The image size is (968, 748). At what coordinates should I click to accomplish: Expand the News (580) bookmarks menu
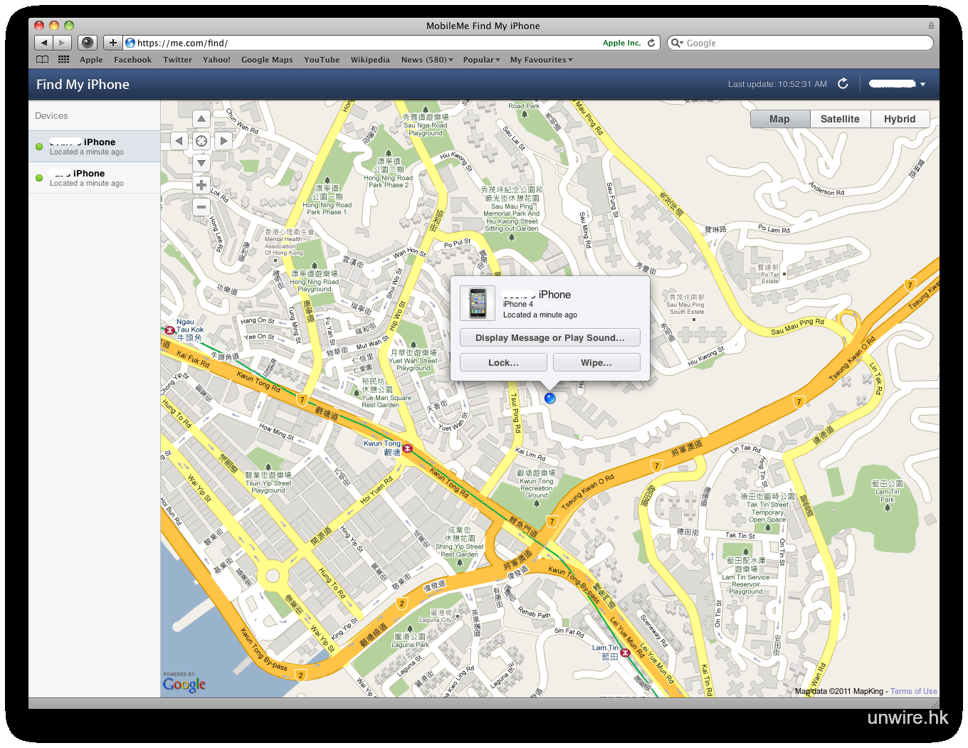[427, 60]
